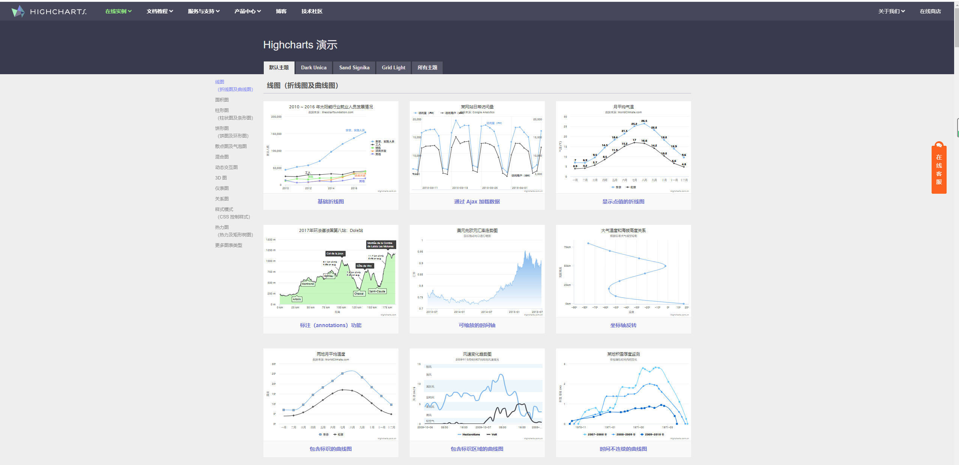Open the 博客 nav link
959x465 pixels.
(x=281, y=11)
